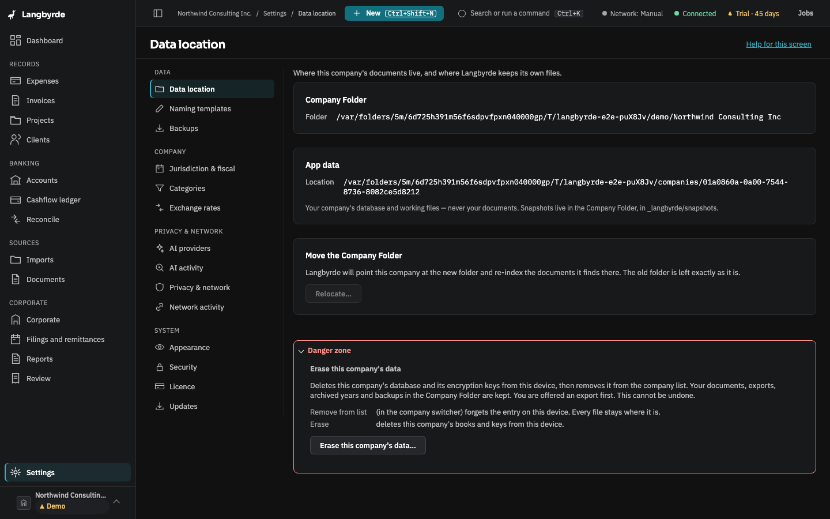The height and width of the screenshot is (519, 830).
Task: Go to Invoices in sidebar
Action: click(x=67, y=101)
